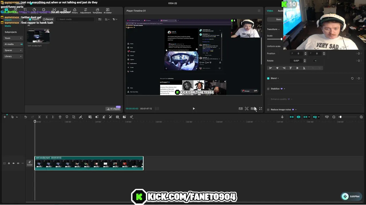Select the Basic sub-tab
This screenshot has height=205, width=366.
[x=279, y=19]
